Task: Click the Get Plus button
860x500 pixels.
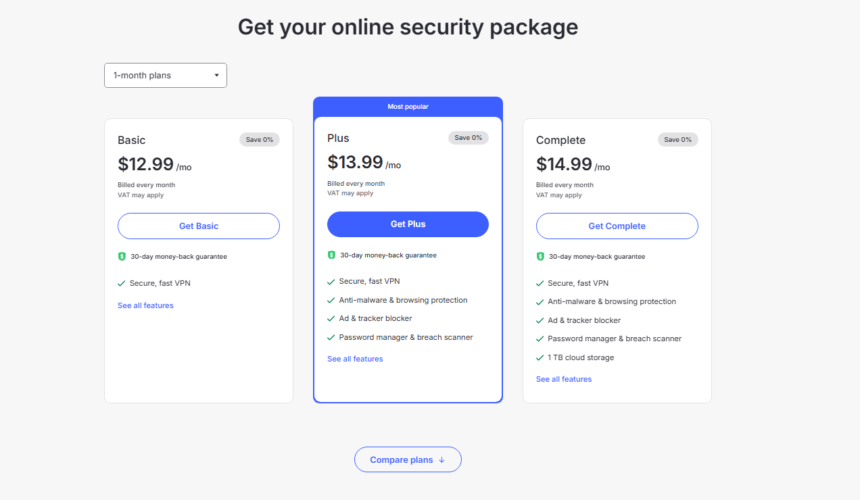Action: pyautogui.click(x=408, y=224)
